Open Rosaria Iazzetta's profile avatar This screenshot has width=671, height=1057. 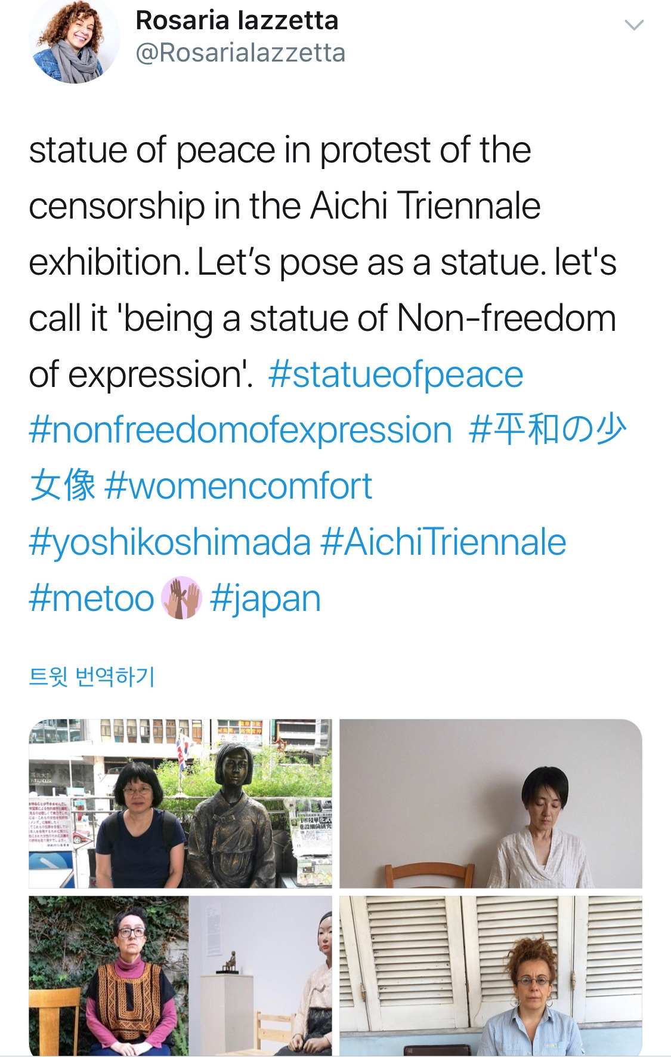(x=74, y=39)
